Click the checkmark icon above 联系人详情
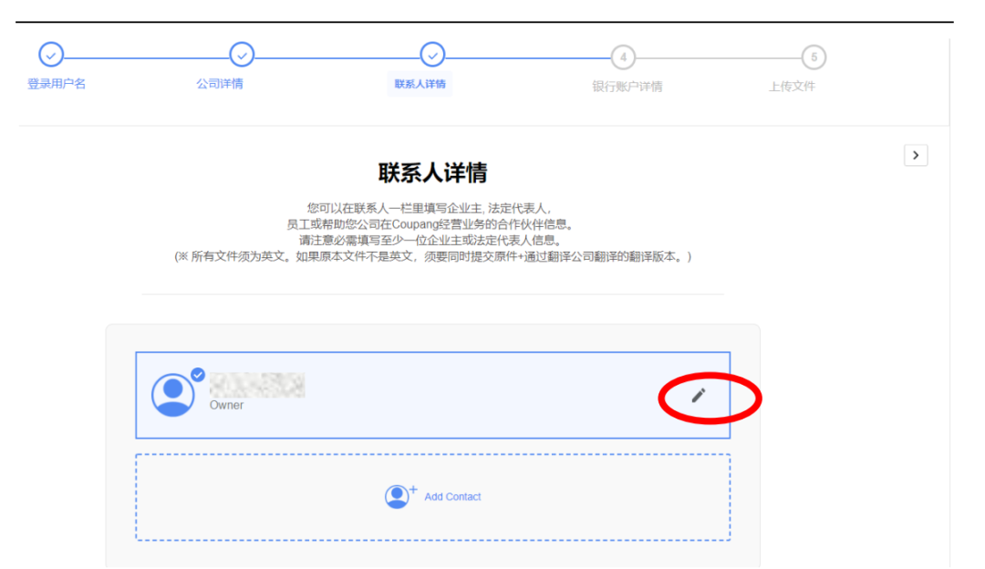Screen dimensions: 985x569 pyautogui.click(x=431, y=56)
